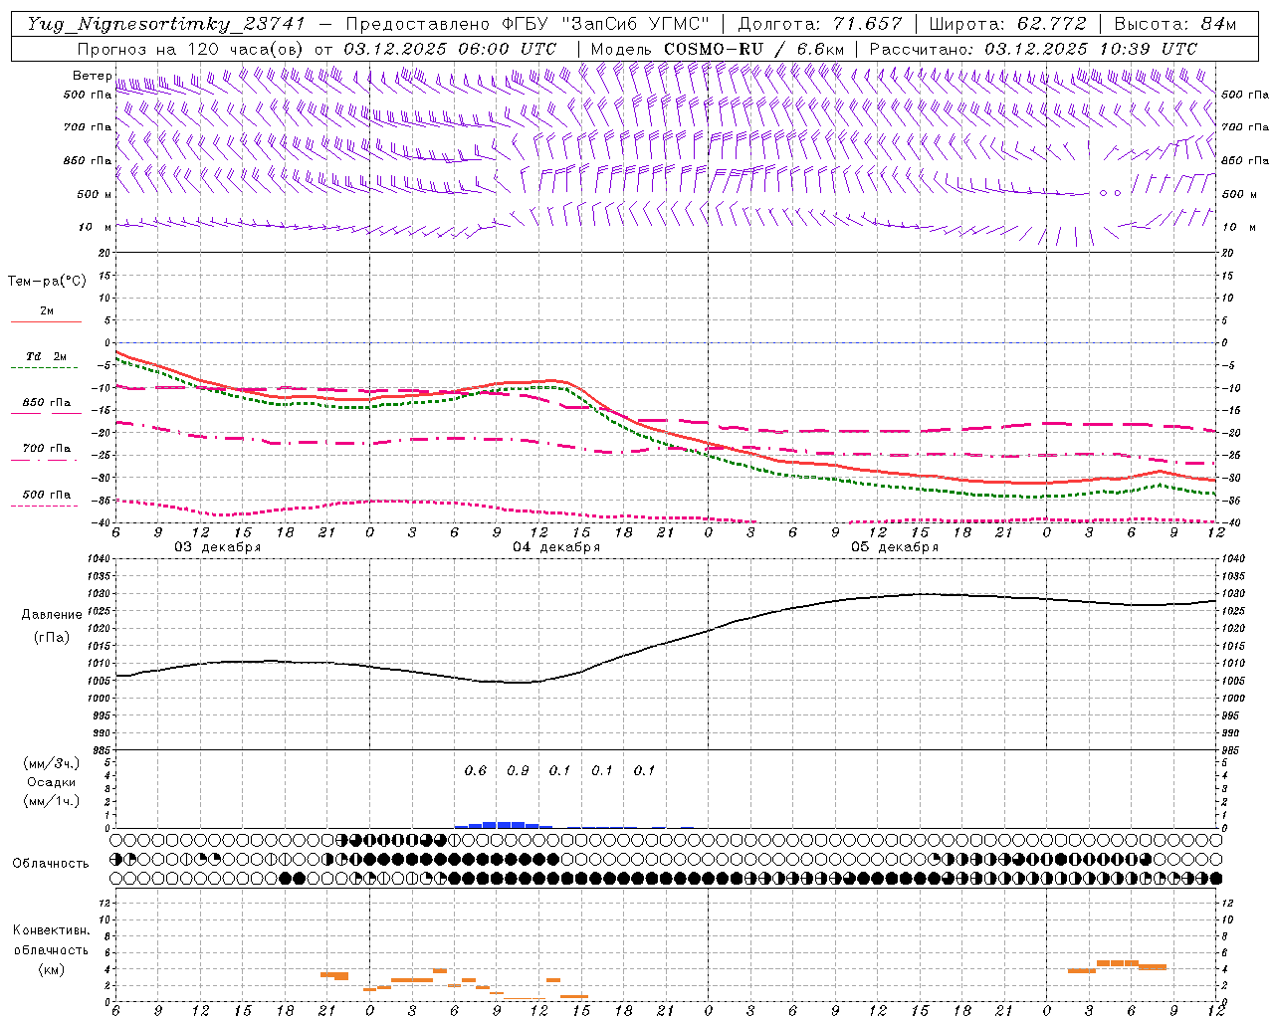Select the elevation text "Высота: 84м"
Viewport: 1274px width, 1019px height.
[x=1174, y=24]
